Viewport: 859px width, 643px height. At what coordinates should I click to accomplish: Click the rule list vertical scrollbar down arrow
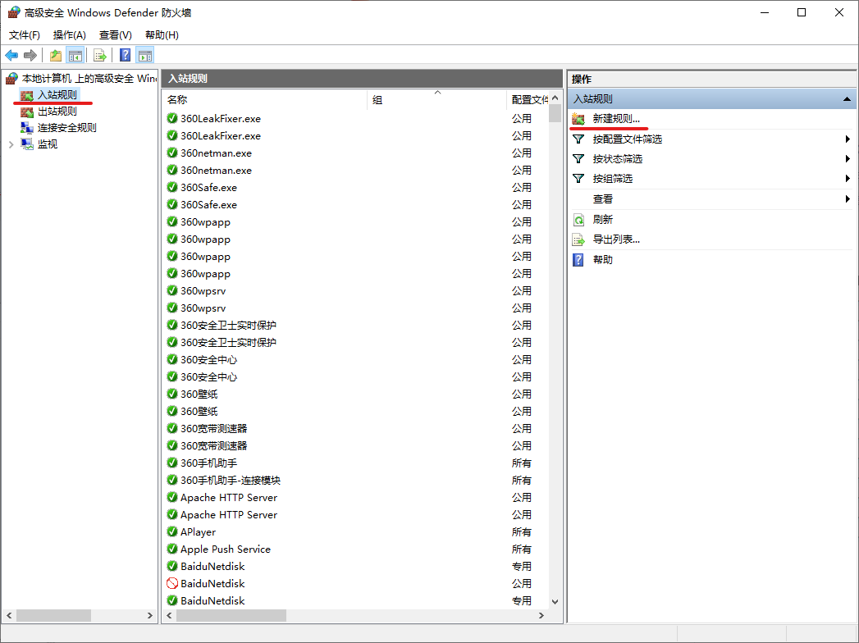(555, 601)
